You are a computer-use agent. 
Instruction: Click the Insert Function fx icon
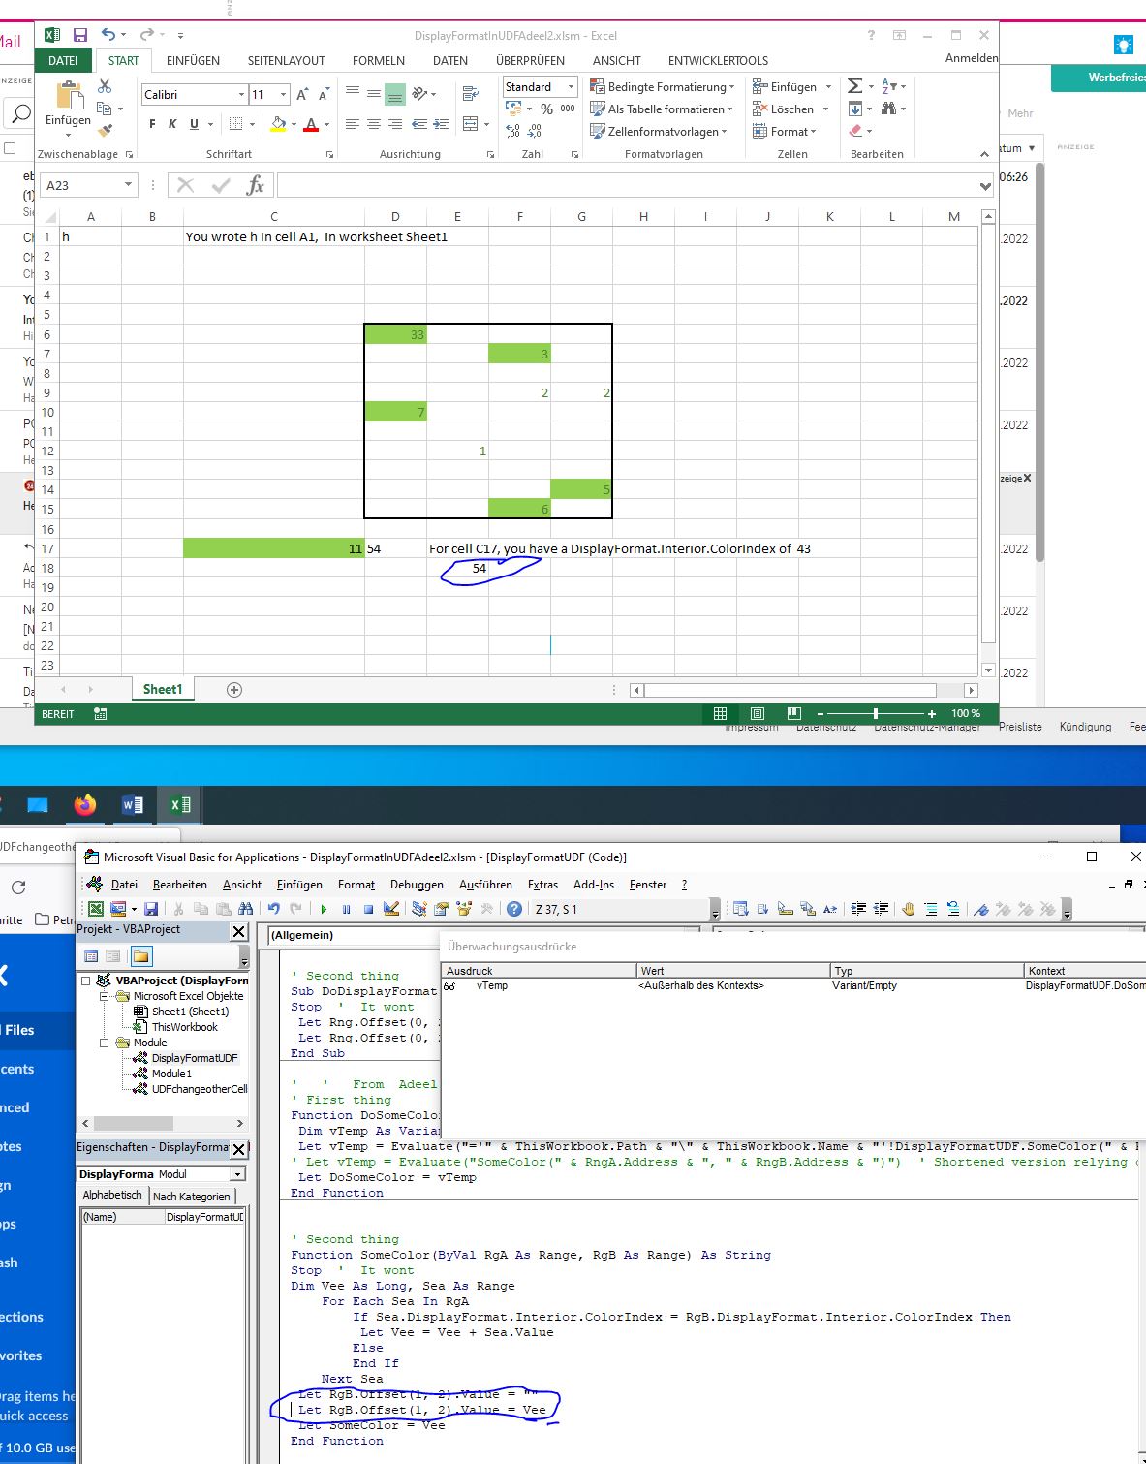pyautogui.click(x=256, y=185)
